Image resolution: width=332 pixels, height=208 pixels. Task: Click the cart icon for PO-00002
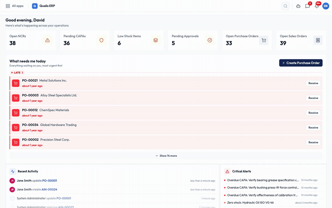16,142
